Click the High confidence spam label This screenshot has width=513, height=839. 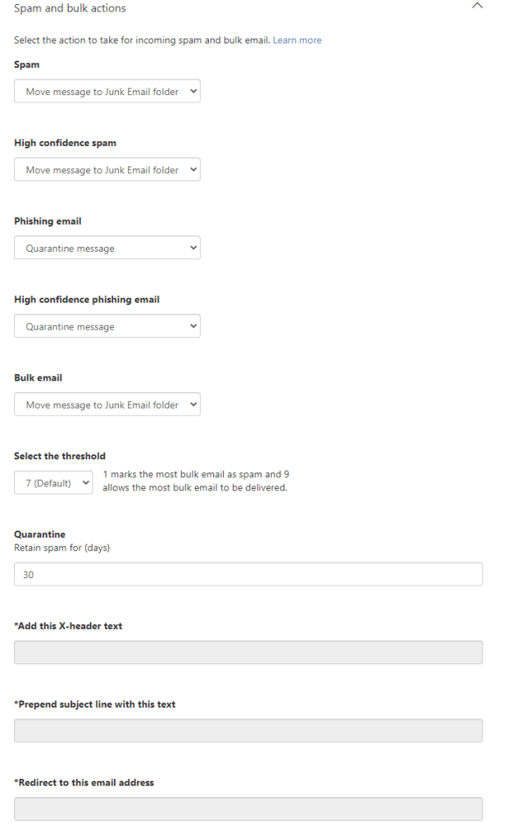(65, 143)
